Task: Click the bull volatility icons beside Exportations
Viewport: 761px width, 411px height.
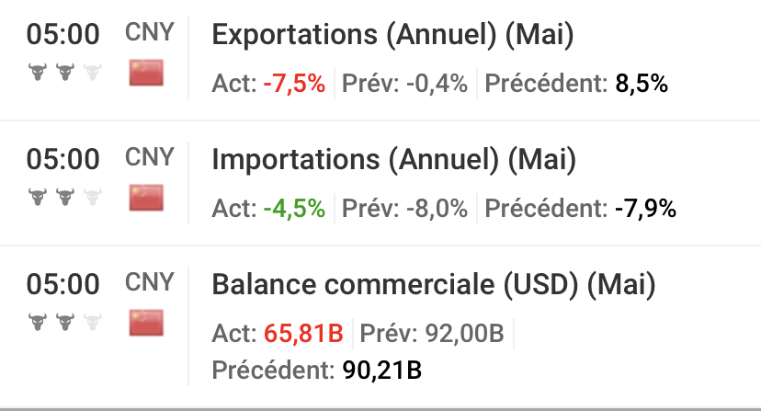Action: (x=63, y=72)
